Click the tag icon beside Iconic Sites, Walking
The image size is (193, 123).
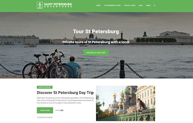pos(38,117)
